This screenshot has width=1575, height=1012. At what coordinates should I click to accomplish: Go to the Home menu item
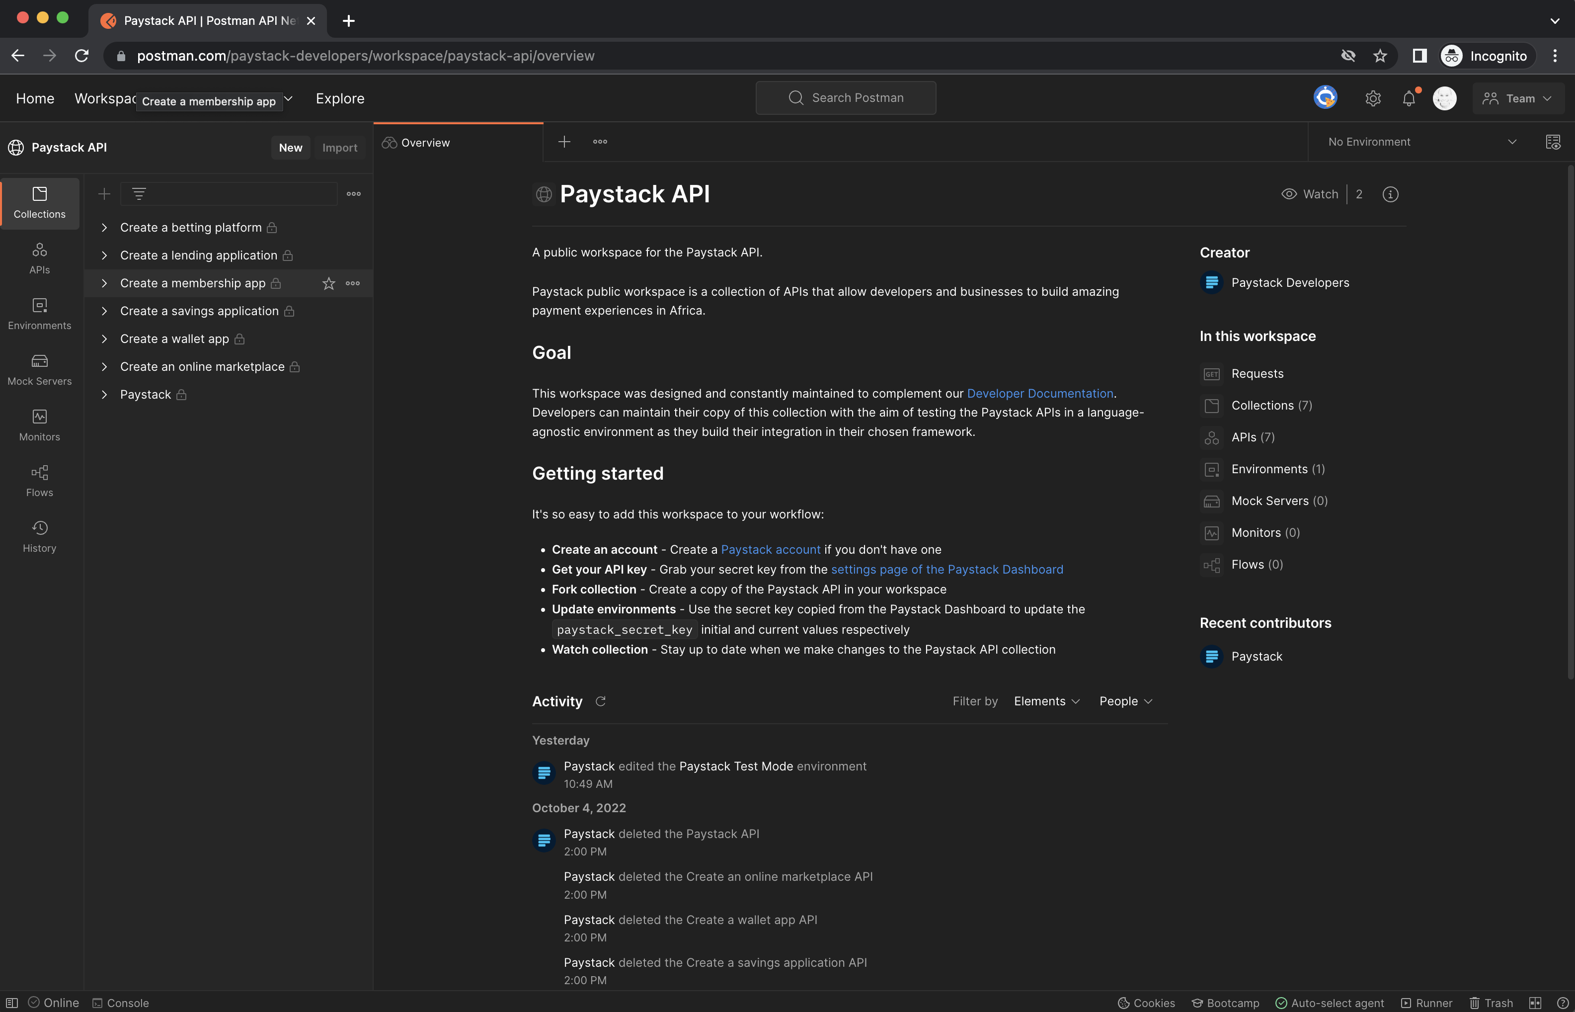pos(35,98)
